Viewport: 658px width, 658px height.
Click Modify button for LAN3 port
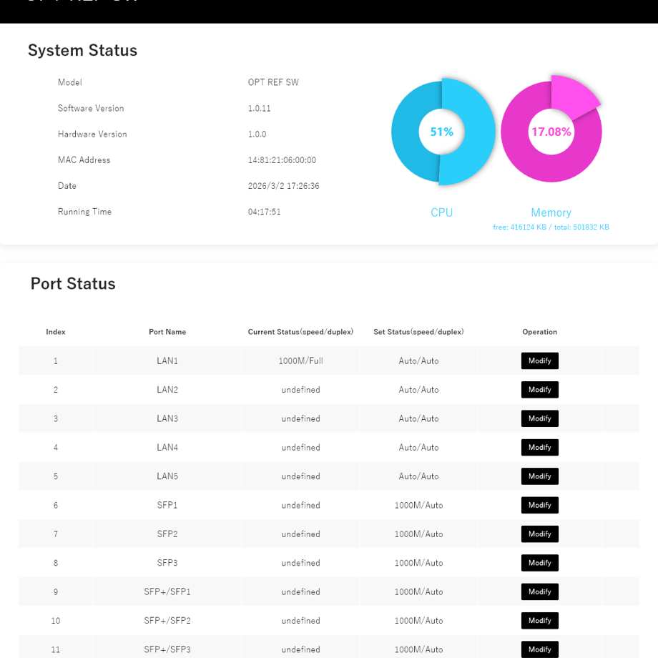point(540,418)
